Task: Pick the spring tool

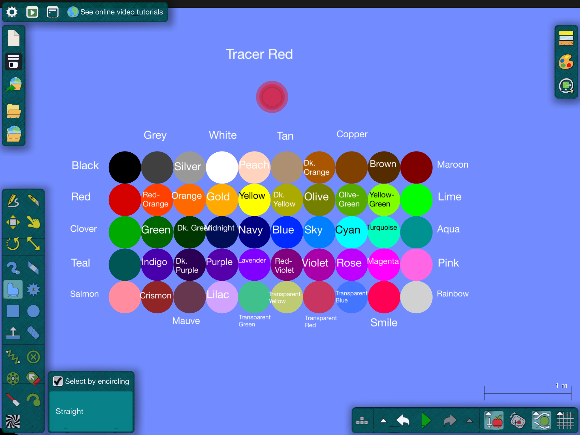Action: (13, 357)
